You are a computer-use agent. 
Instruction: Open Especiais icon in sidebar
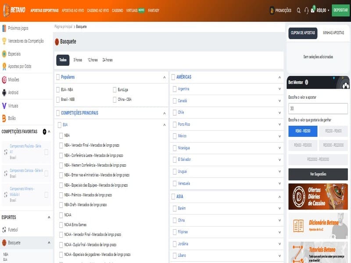click(4, 54)
